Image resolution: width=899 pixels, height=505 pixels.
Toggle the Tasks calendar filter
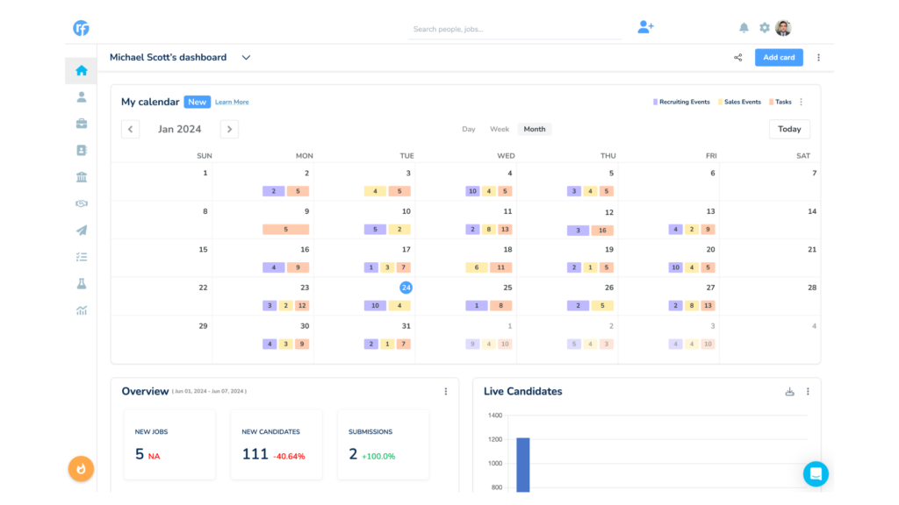780,102
